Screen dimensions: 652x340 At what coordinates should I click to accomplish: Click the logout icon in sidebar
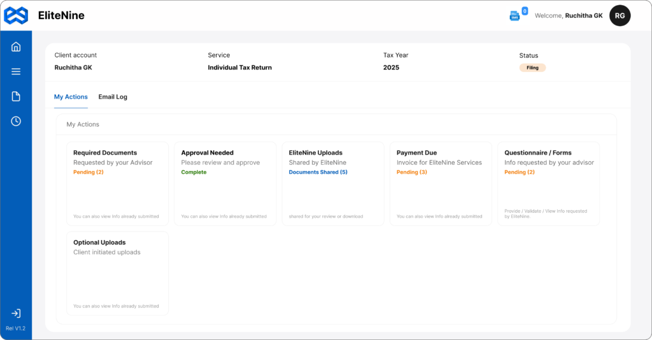[x=16, y=313]
